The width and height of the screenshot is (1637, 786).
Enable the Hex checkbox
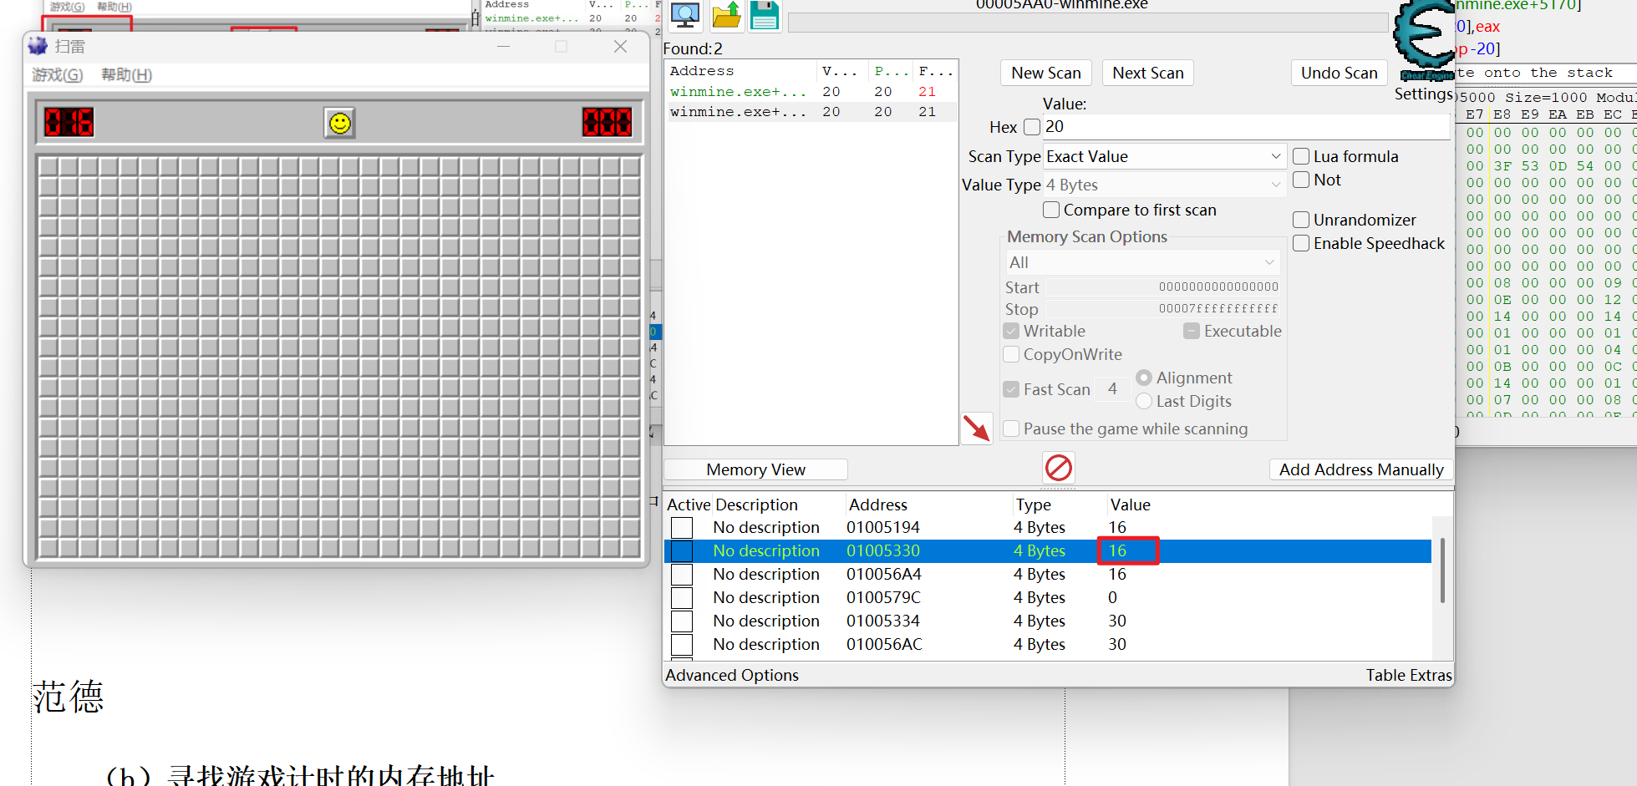(x=1032, y=127)
